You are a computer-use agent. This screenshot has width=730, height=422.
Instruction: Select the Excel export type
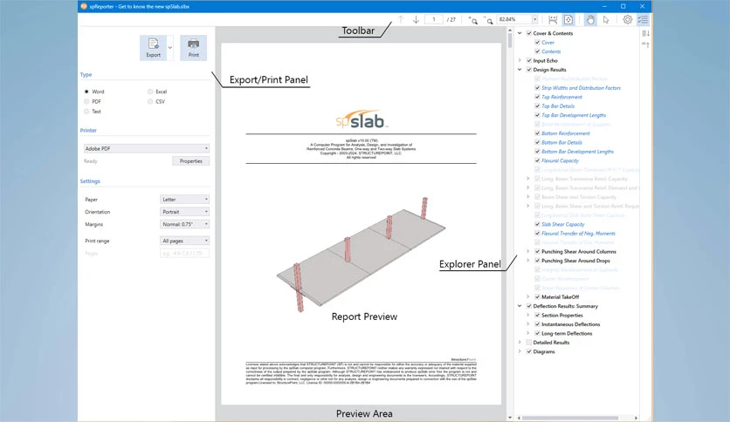[x=150, y=92]
